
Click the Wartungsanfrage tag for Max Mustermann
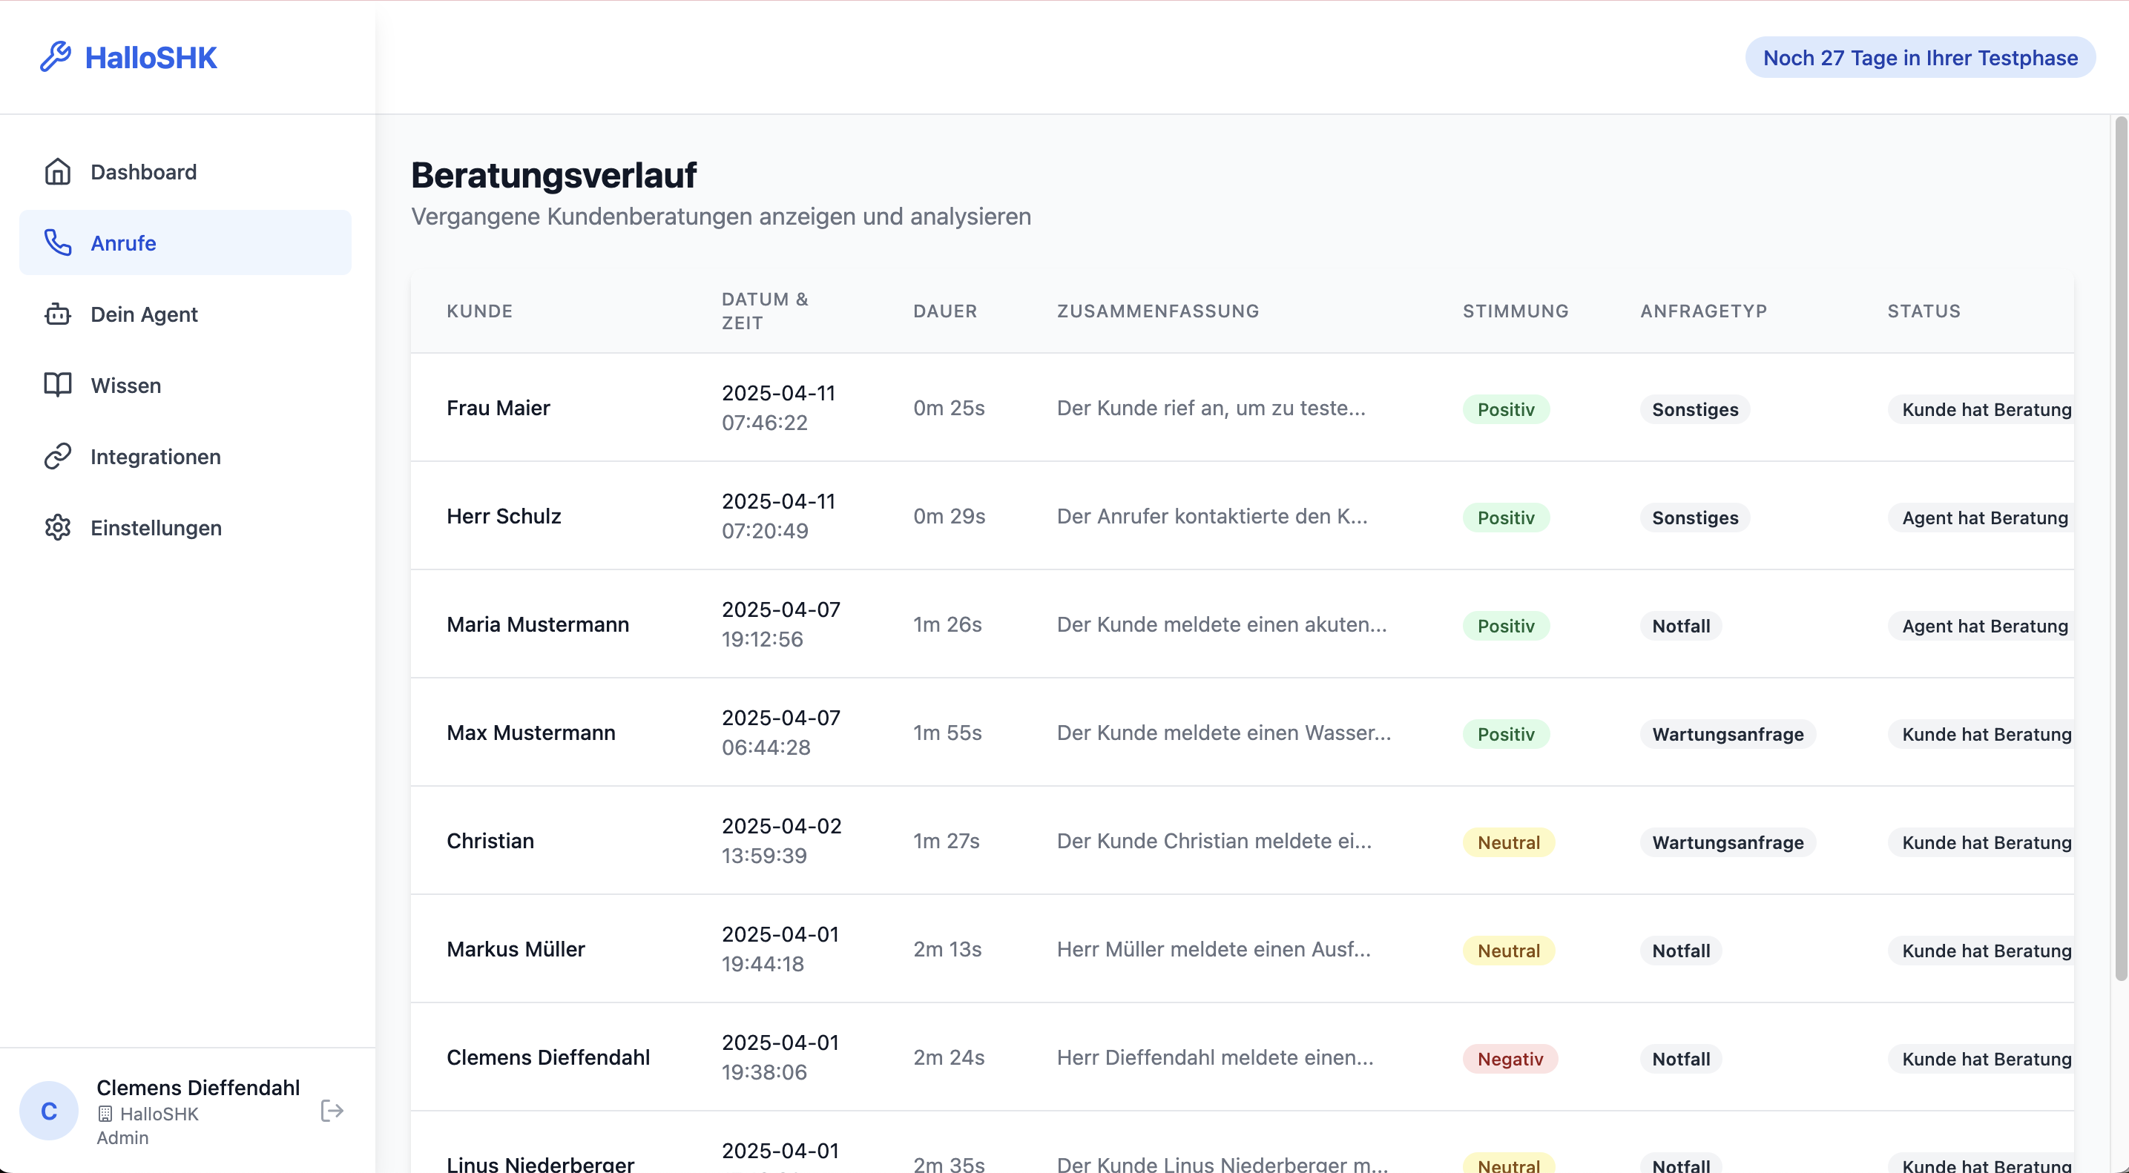point(1728,733)
